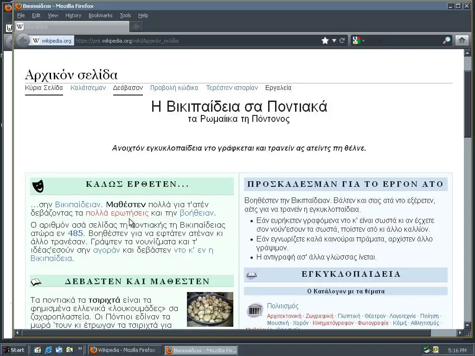This screenshot has width=475, height=356.
Task: Switch to the Καλάτσεμαν tab
Action: (x=88, y=88)
